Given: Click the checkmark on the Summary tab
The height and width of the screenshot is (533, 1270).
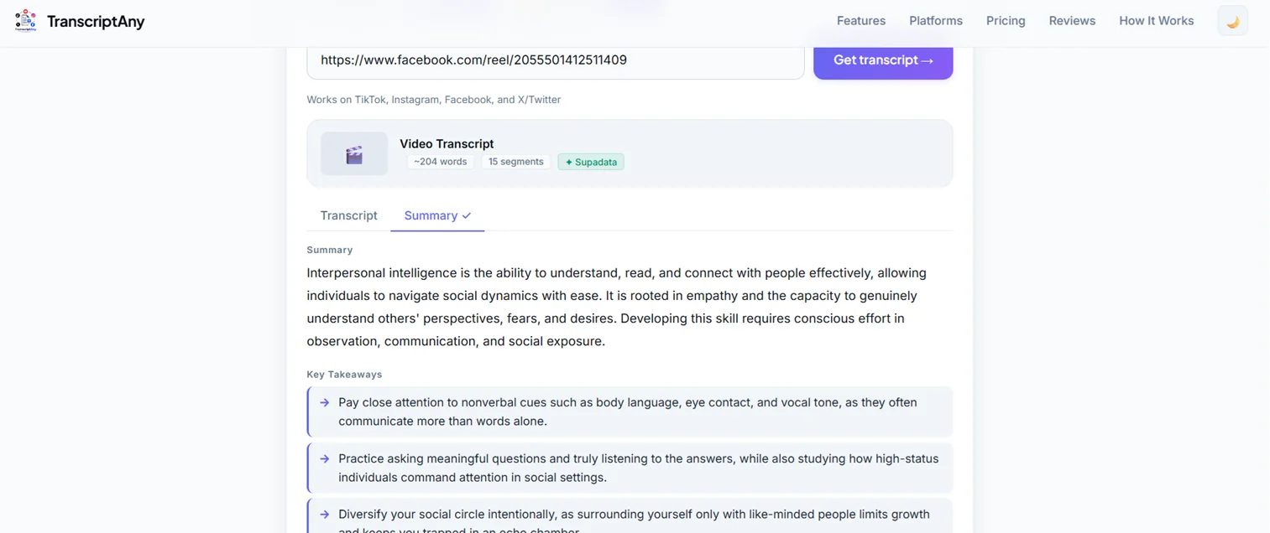Looking at the screenshot, I should coord(467,215).
